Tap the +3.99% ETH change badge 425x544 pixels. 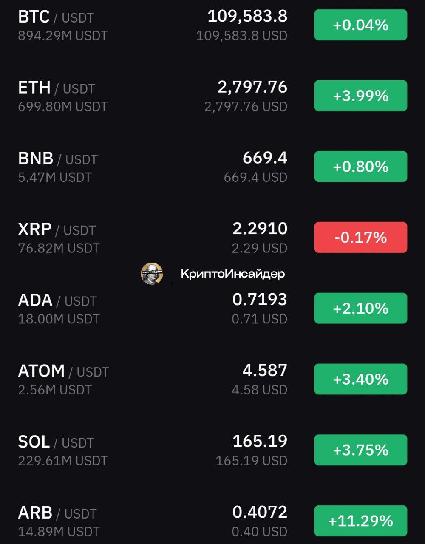coord(361,96)
